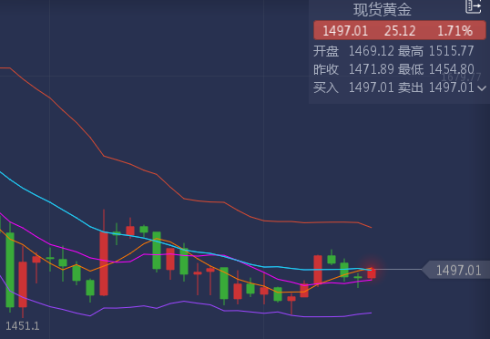The image size is (490, 339).
Task: Click the low price label 1451.1
Action: [x=23, y=326]
